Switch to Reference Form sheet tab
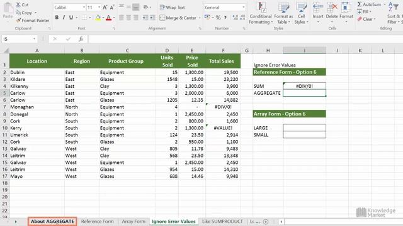The image size is (403, 226). [x=97, y=222]
